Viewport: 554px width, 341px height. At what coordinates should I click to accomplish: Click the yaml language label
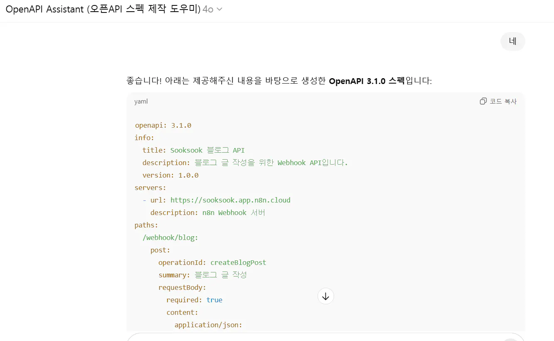point(141,101)
